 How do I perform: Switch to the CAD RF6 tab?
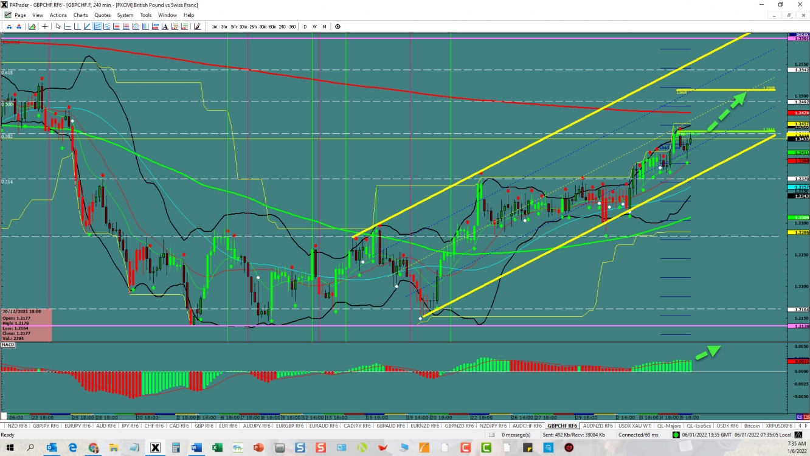click(179, 426)
